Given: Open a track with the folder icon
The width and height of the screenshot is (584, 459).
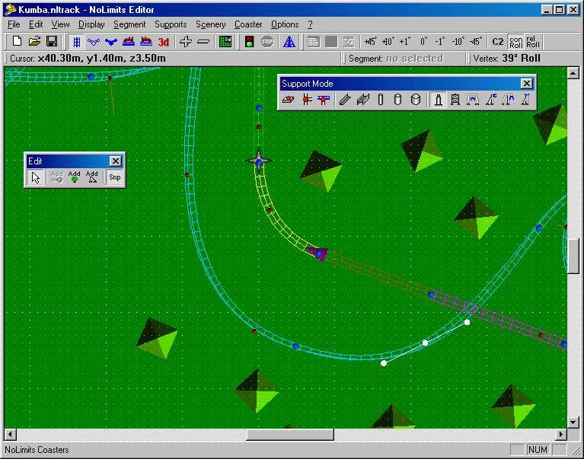Looking at the screenshot, I should [x=34, y=42].
